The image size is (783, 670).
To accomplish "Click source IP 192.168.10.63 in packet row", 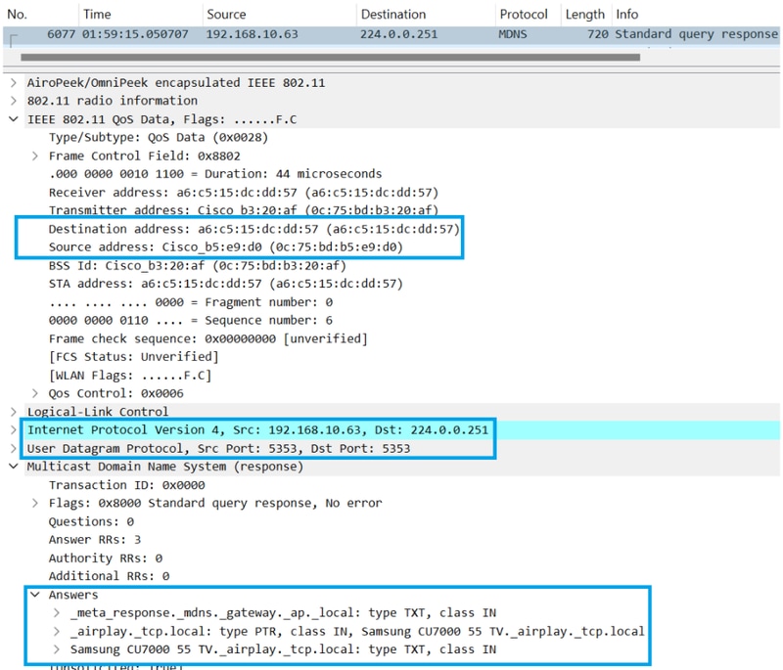I will [253, 34].
